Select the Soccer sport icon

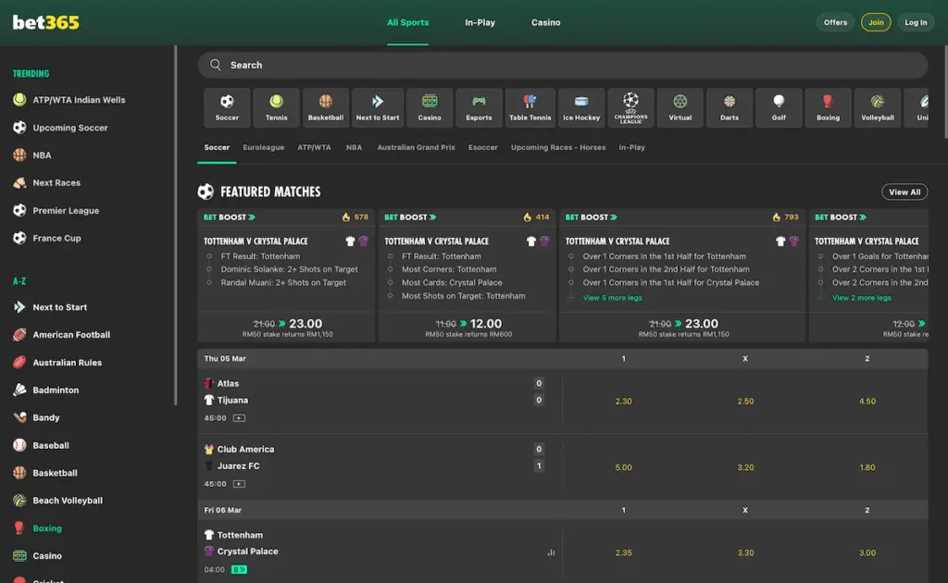(227, 106)
